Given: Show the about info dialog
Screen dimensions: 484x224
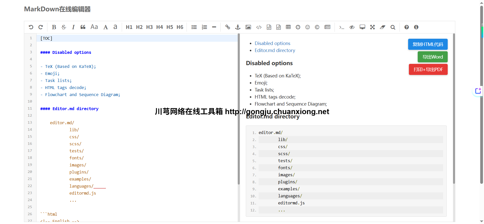Looking at the screenshot, I should [416, 27].
